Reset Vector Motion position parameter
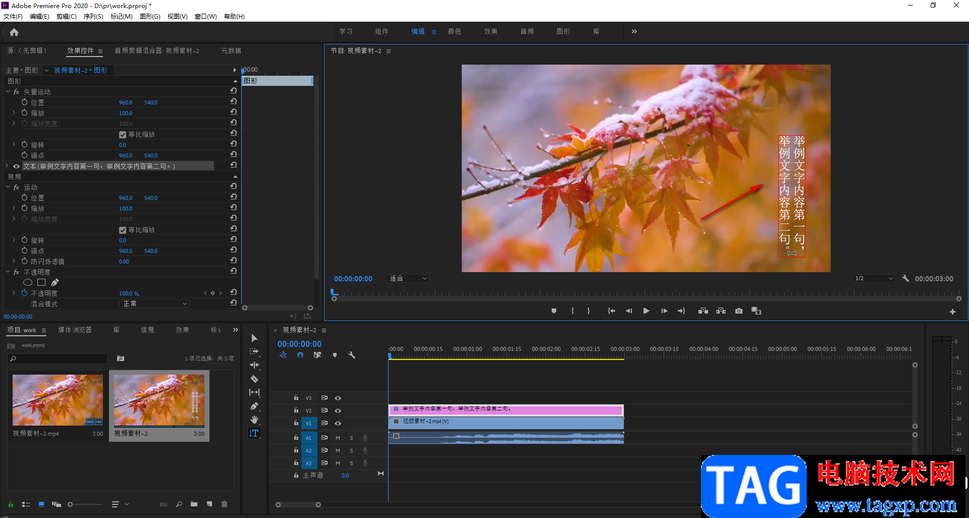Viewport: 969px width, 518px height. point(233,101)
